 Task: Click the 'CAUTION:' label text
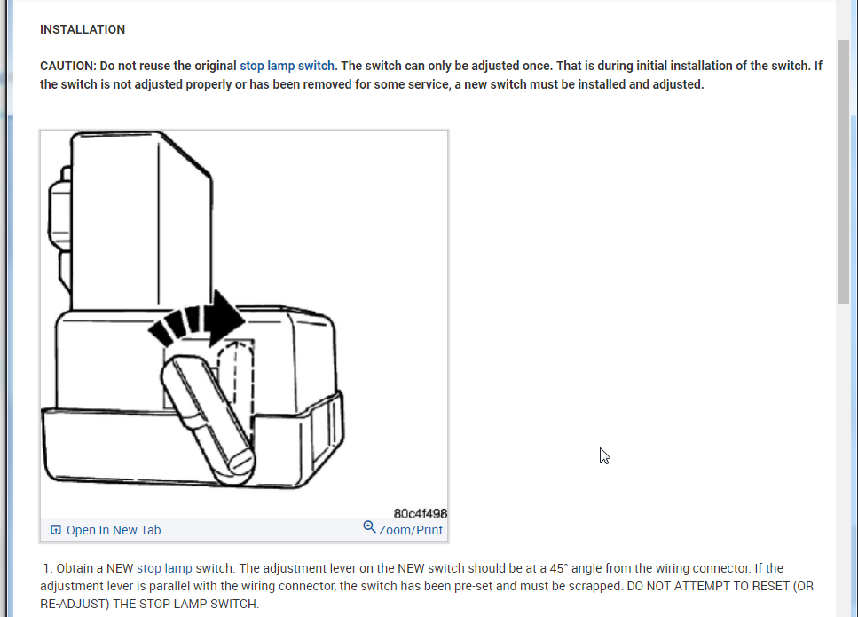(x=67, y=66)
